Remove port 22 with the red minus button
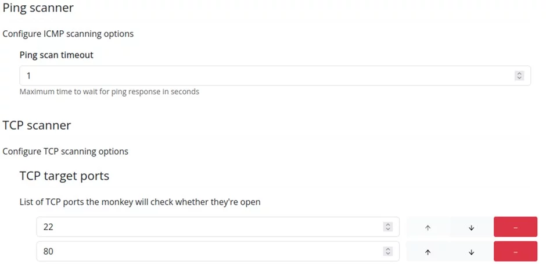 pos(515,227)
